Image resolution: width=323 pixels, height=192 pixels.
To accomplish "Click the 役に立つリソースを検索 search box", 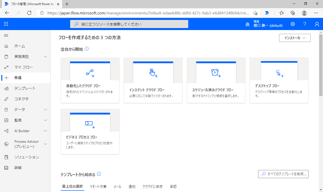I will click(x=129, y=24).
